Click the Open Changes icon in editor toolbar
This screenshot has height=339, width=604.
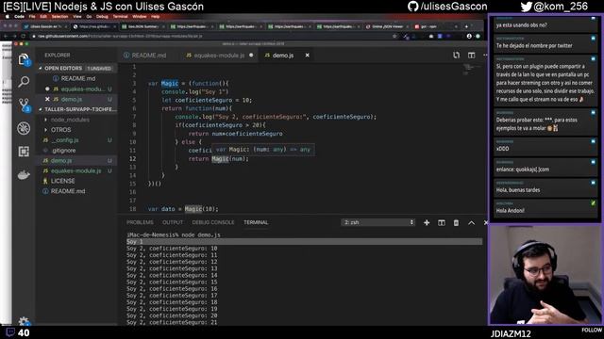(x=457, y=56)
